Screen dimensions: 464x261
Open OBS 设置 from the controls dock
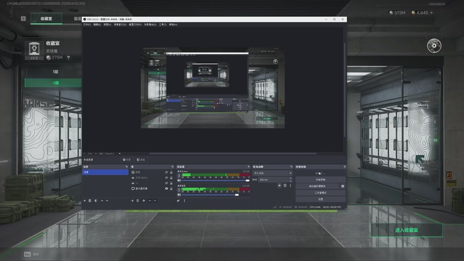[x=320, y=199]
